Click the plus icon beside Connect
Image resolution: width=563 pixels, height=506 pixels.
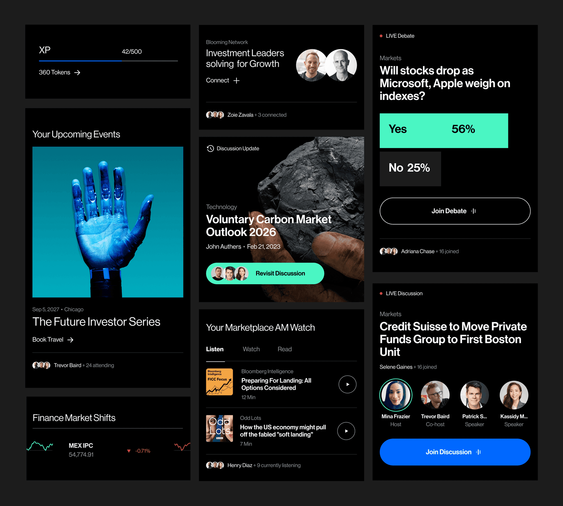tap(236, 81)
